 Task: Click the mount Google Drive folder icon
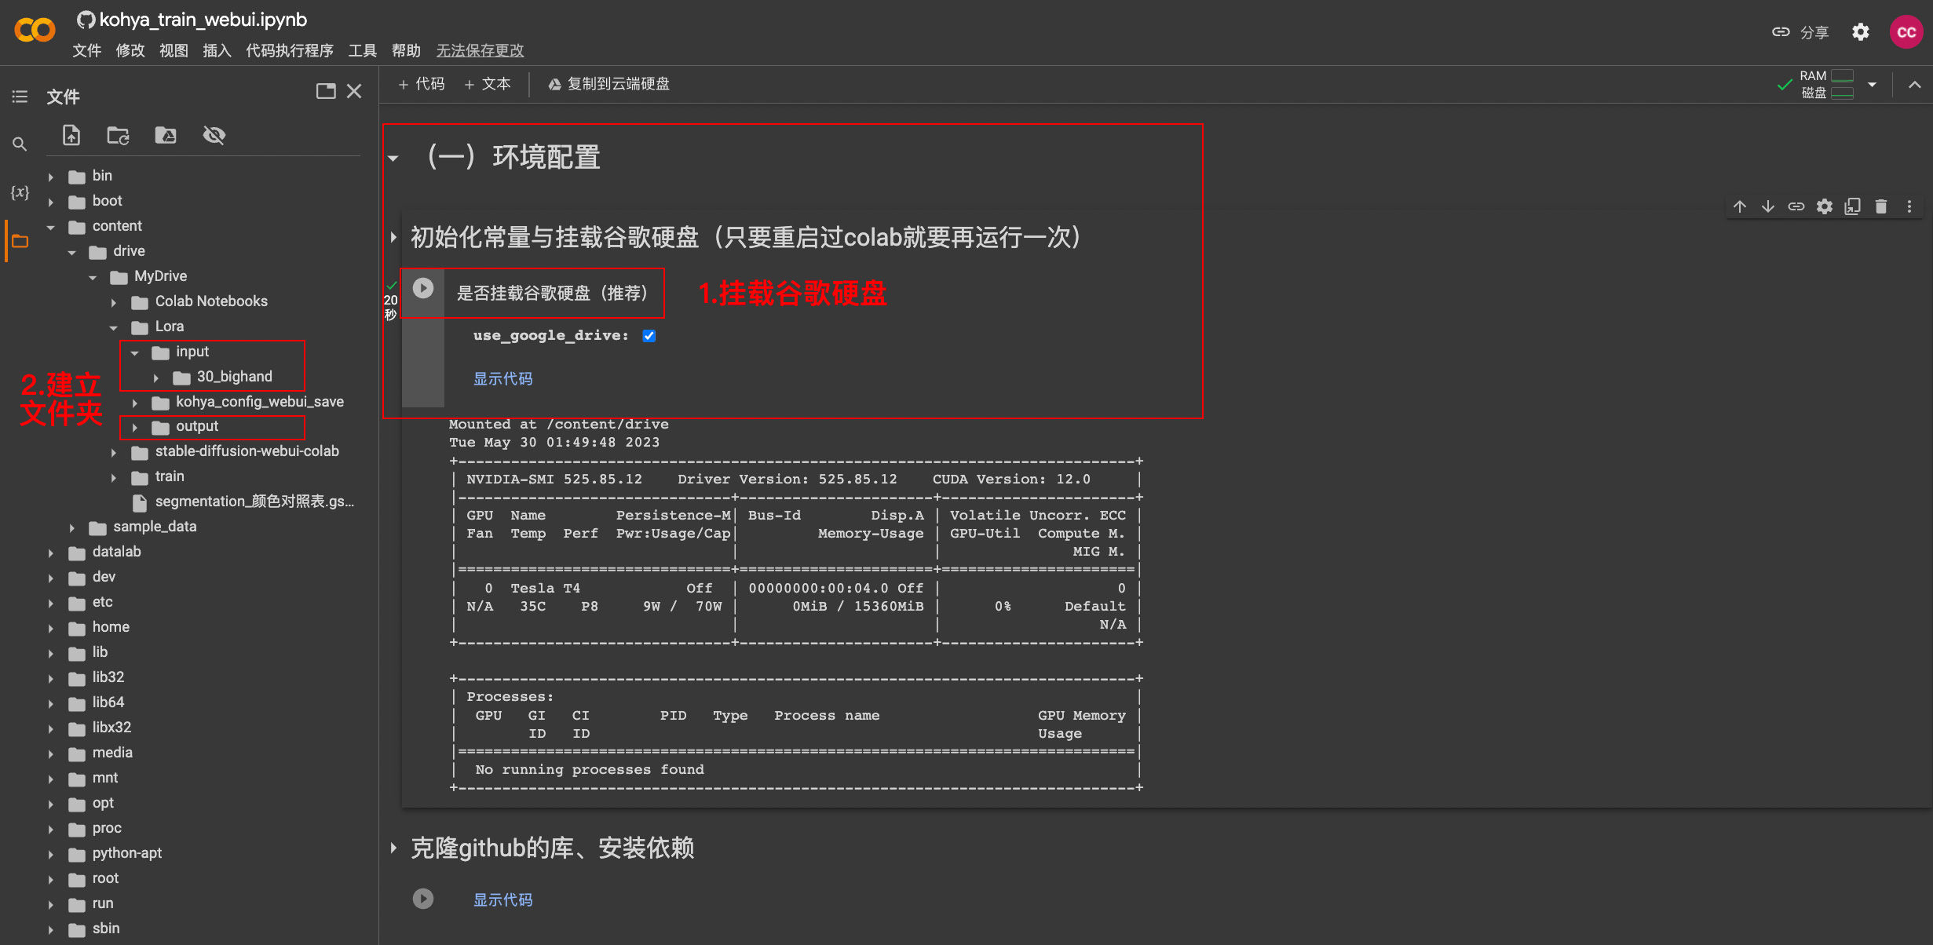[x=166, y=136]
